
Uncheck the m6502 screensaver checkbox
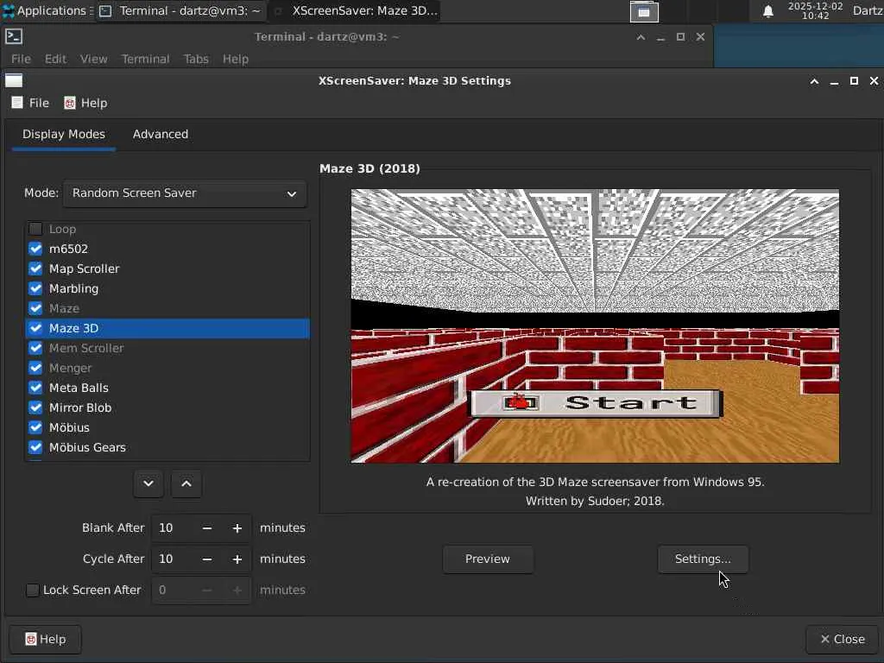[x=35, y=249]
